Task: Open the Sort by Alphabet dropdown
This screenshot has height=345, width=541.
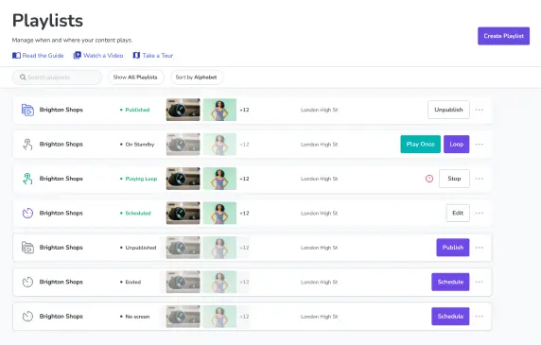Action: (197, 78)
